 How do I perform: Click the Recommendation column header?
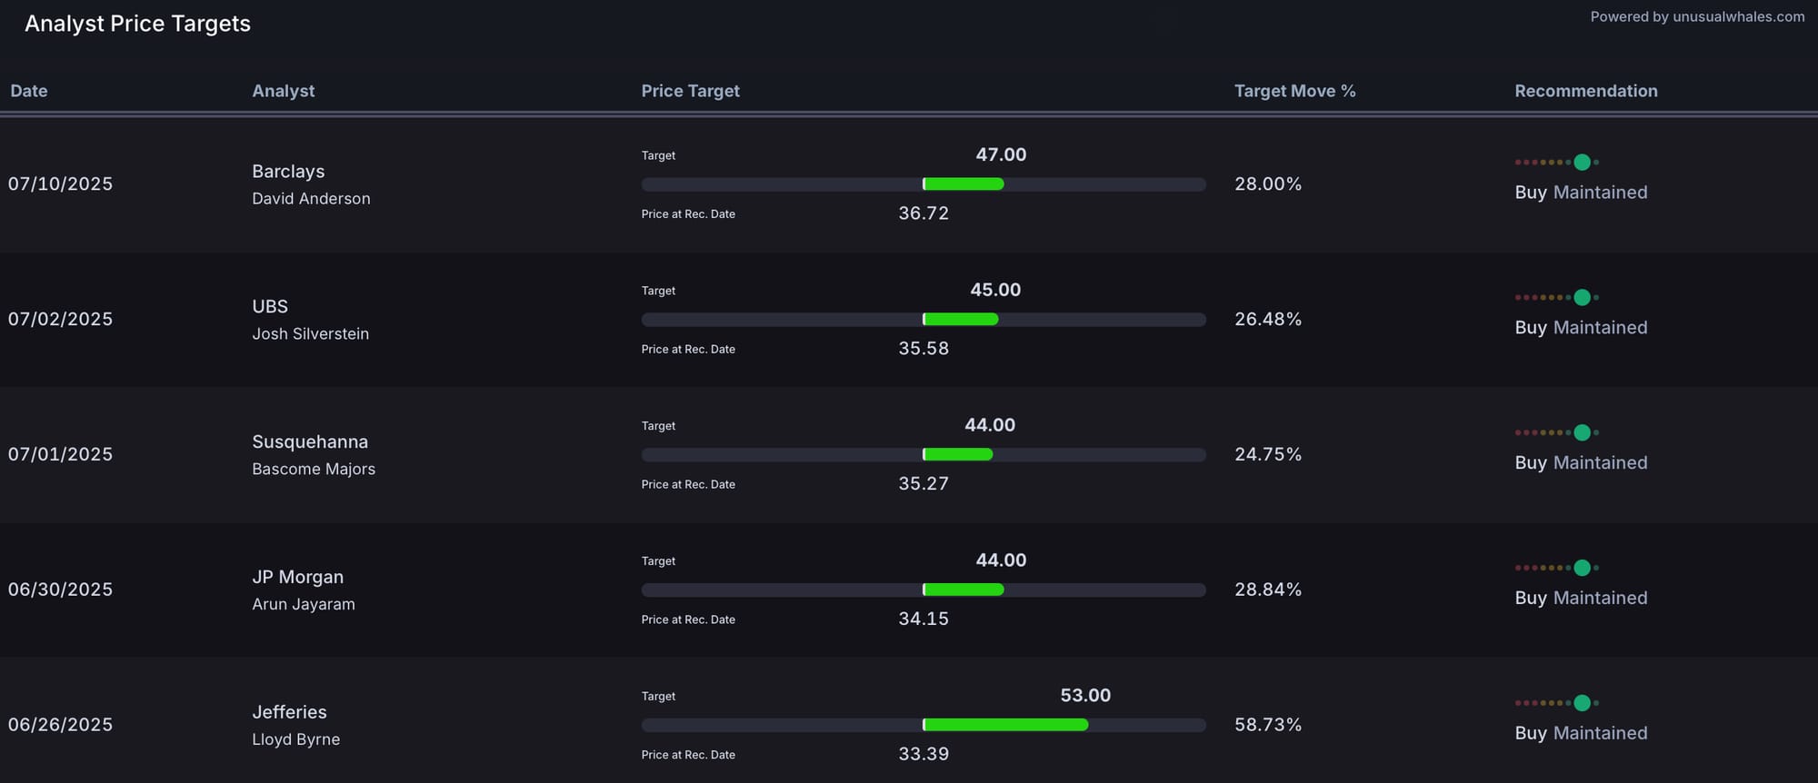1586,91
